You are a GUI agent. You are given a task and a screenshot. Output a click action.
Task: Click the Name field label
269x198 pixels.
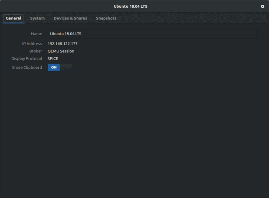(x=36, y=34)
